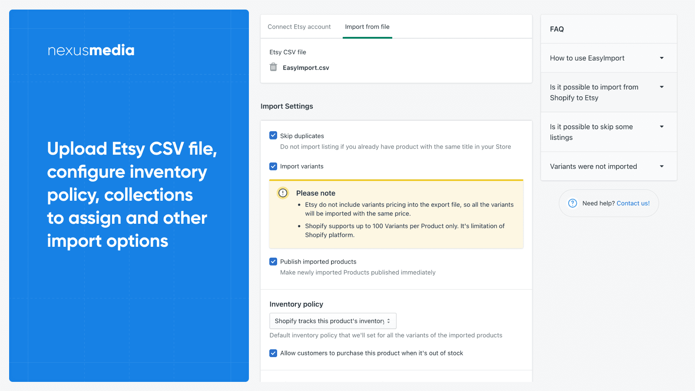Click the nexusmedia logo
The height and width of the screenshot is (391, 695).
[91, 50]
